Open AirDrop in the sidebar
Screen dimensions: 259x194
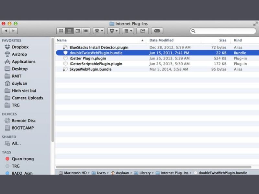point(19,54)
